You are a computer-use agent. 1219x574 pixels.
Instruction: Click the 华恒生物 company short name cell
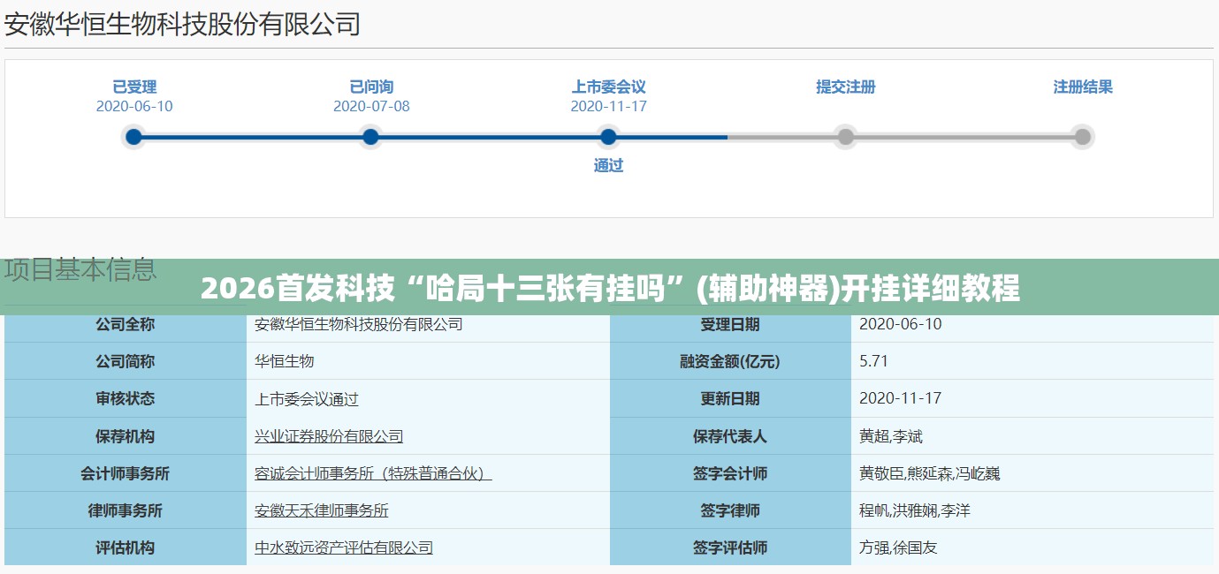click(x=428, y=361)
